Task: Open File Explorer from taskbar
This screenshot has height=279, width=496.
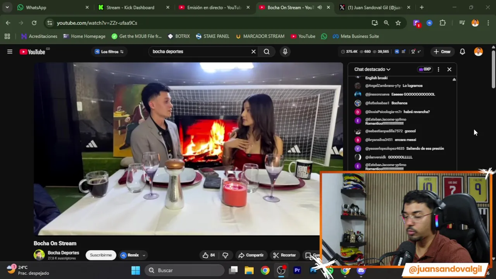Action: click(x=249, y=270)
